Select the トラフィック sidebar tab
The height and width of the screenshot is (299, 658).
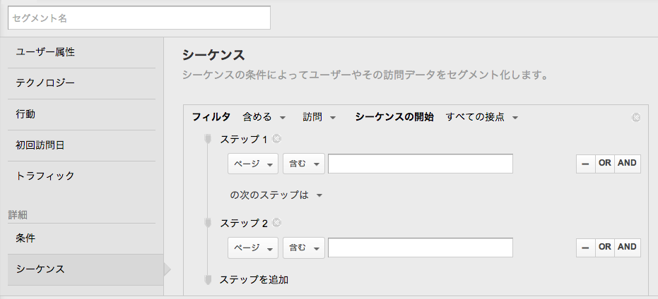pos(81,176)
